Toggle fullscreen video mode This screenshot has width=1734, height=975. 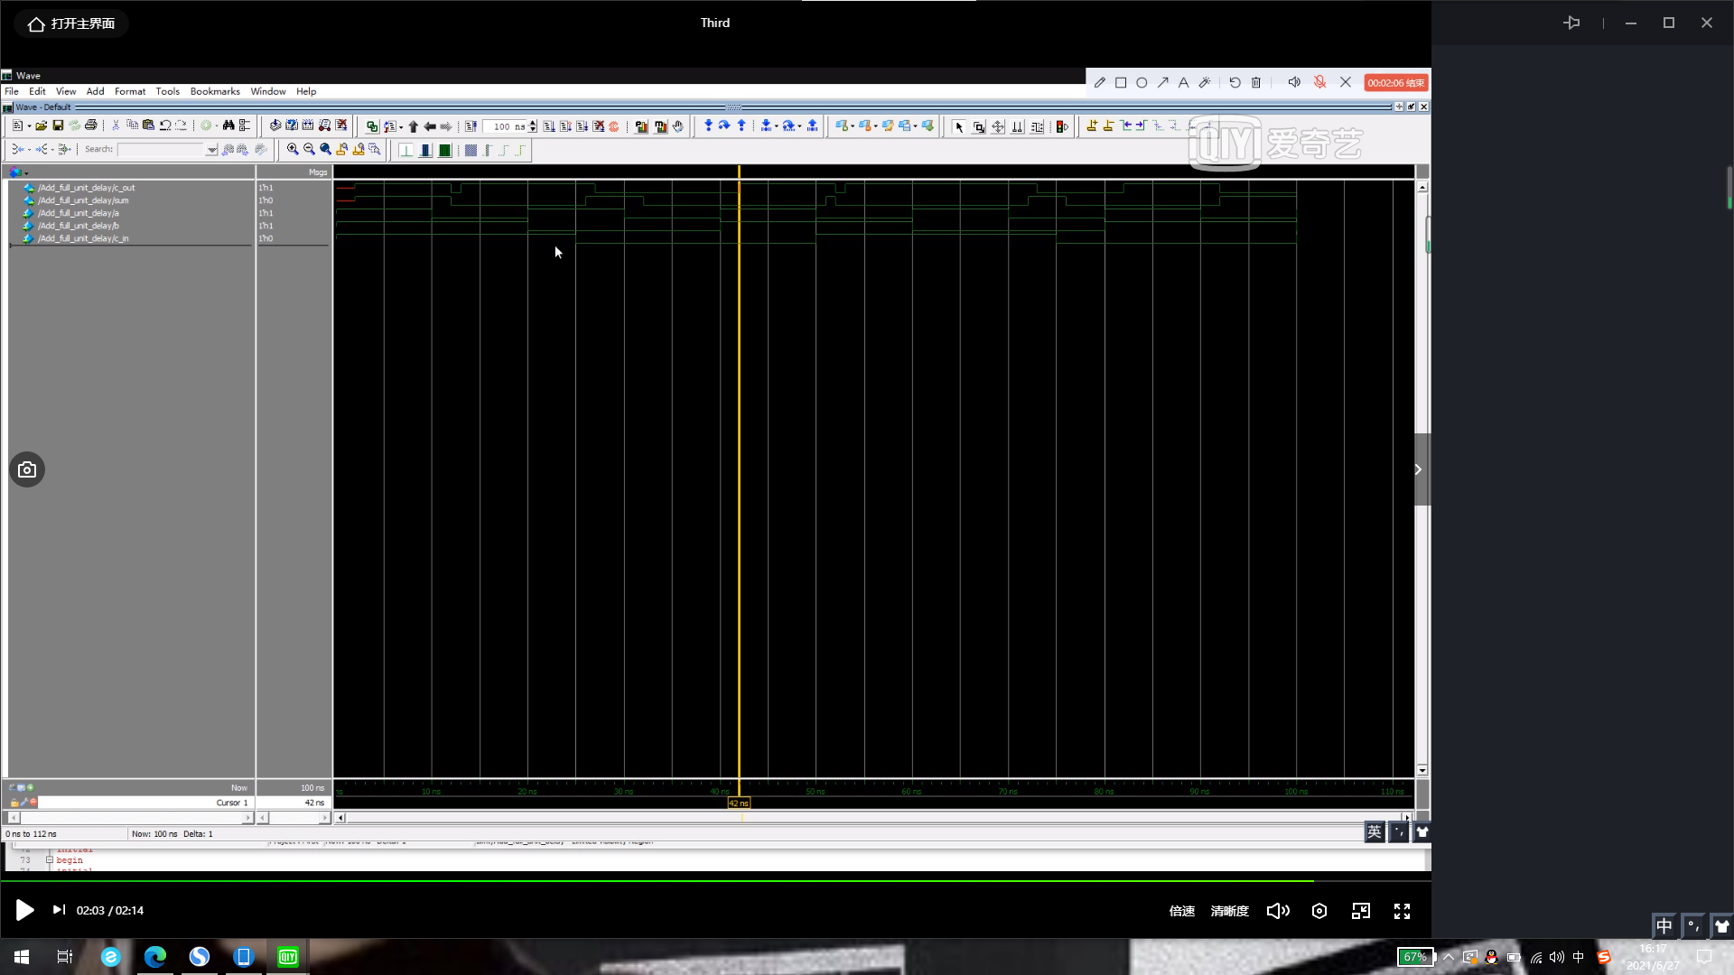1402,911
